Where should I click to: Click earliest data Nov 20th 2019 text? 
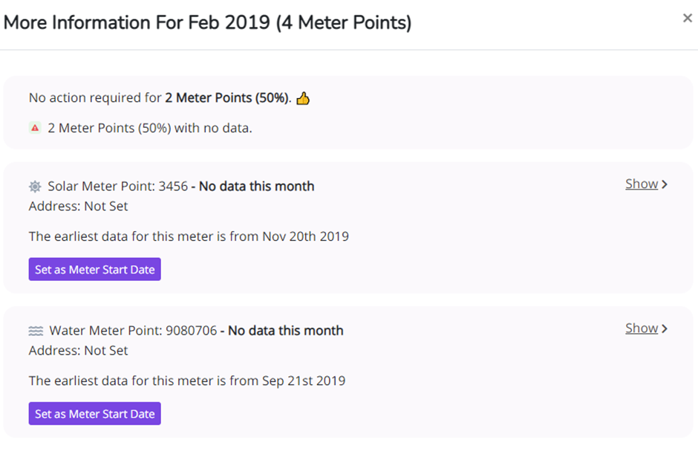[x=189, y=236]
